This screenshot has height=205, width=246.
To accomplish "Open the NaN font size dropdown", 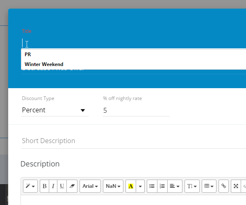I will point(113,186).
